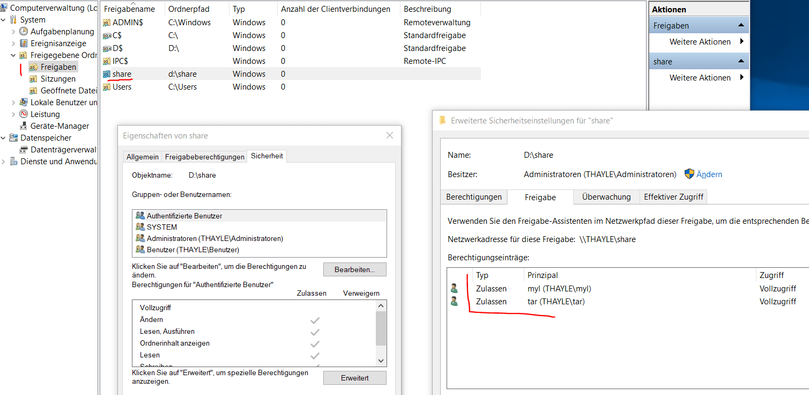Image resolution: width=809 pixels, height=395 pixels.
Task: Click the share row icon
Action: point(107,74)
